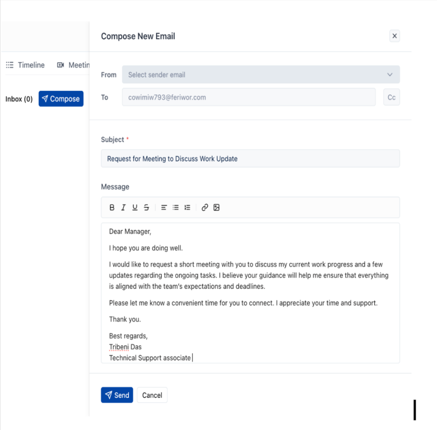Click the Compose button in the sidebar
This screenshot has height=430, width=437.
click(x=61, y=99)
